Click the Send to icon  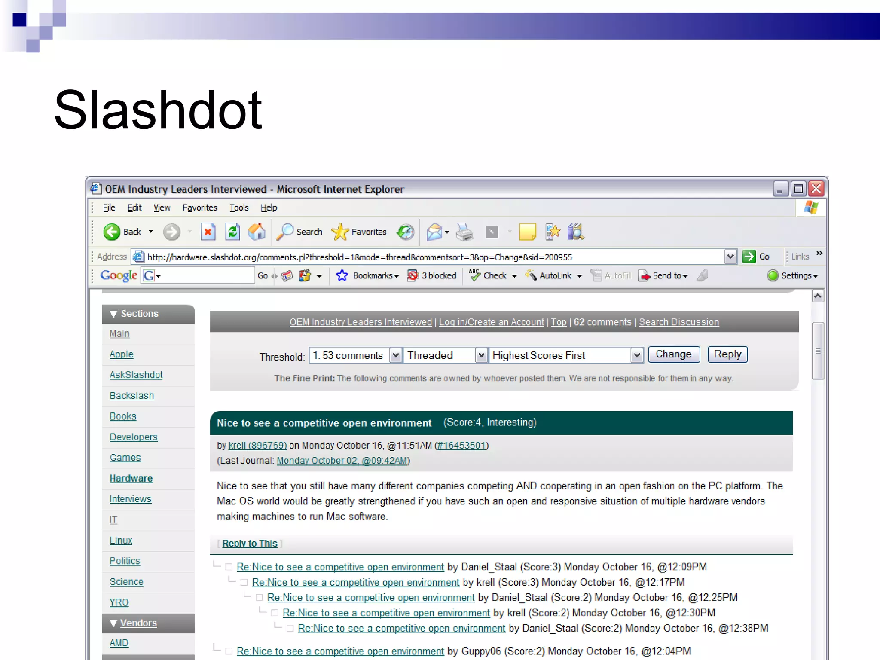tap(644, 275)
